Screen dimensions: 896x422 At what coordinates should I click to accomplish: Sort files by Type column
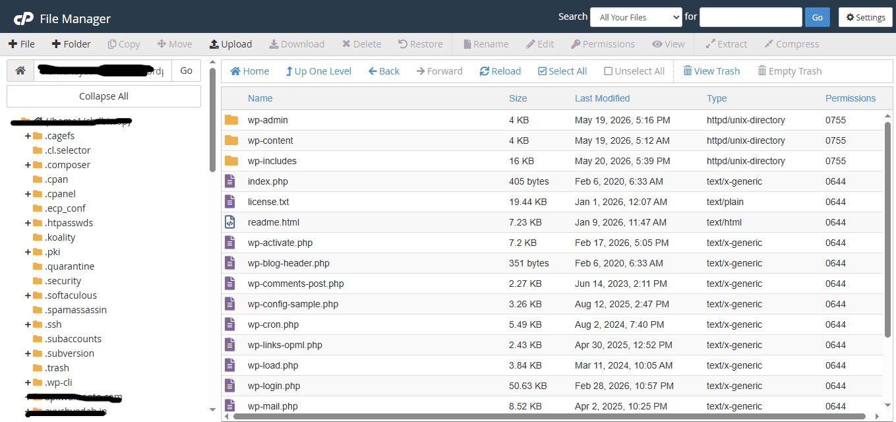(717, 98)
